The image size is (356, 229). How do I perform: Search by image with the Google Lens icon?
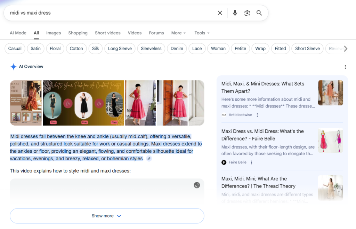tap(247, 12)
